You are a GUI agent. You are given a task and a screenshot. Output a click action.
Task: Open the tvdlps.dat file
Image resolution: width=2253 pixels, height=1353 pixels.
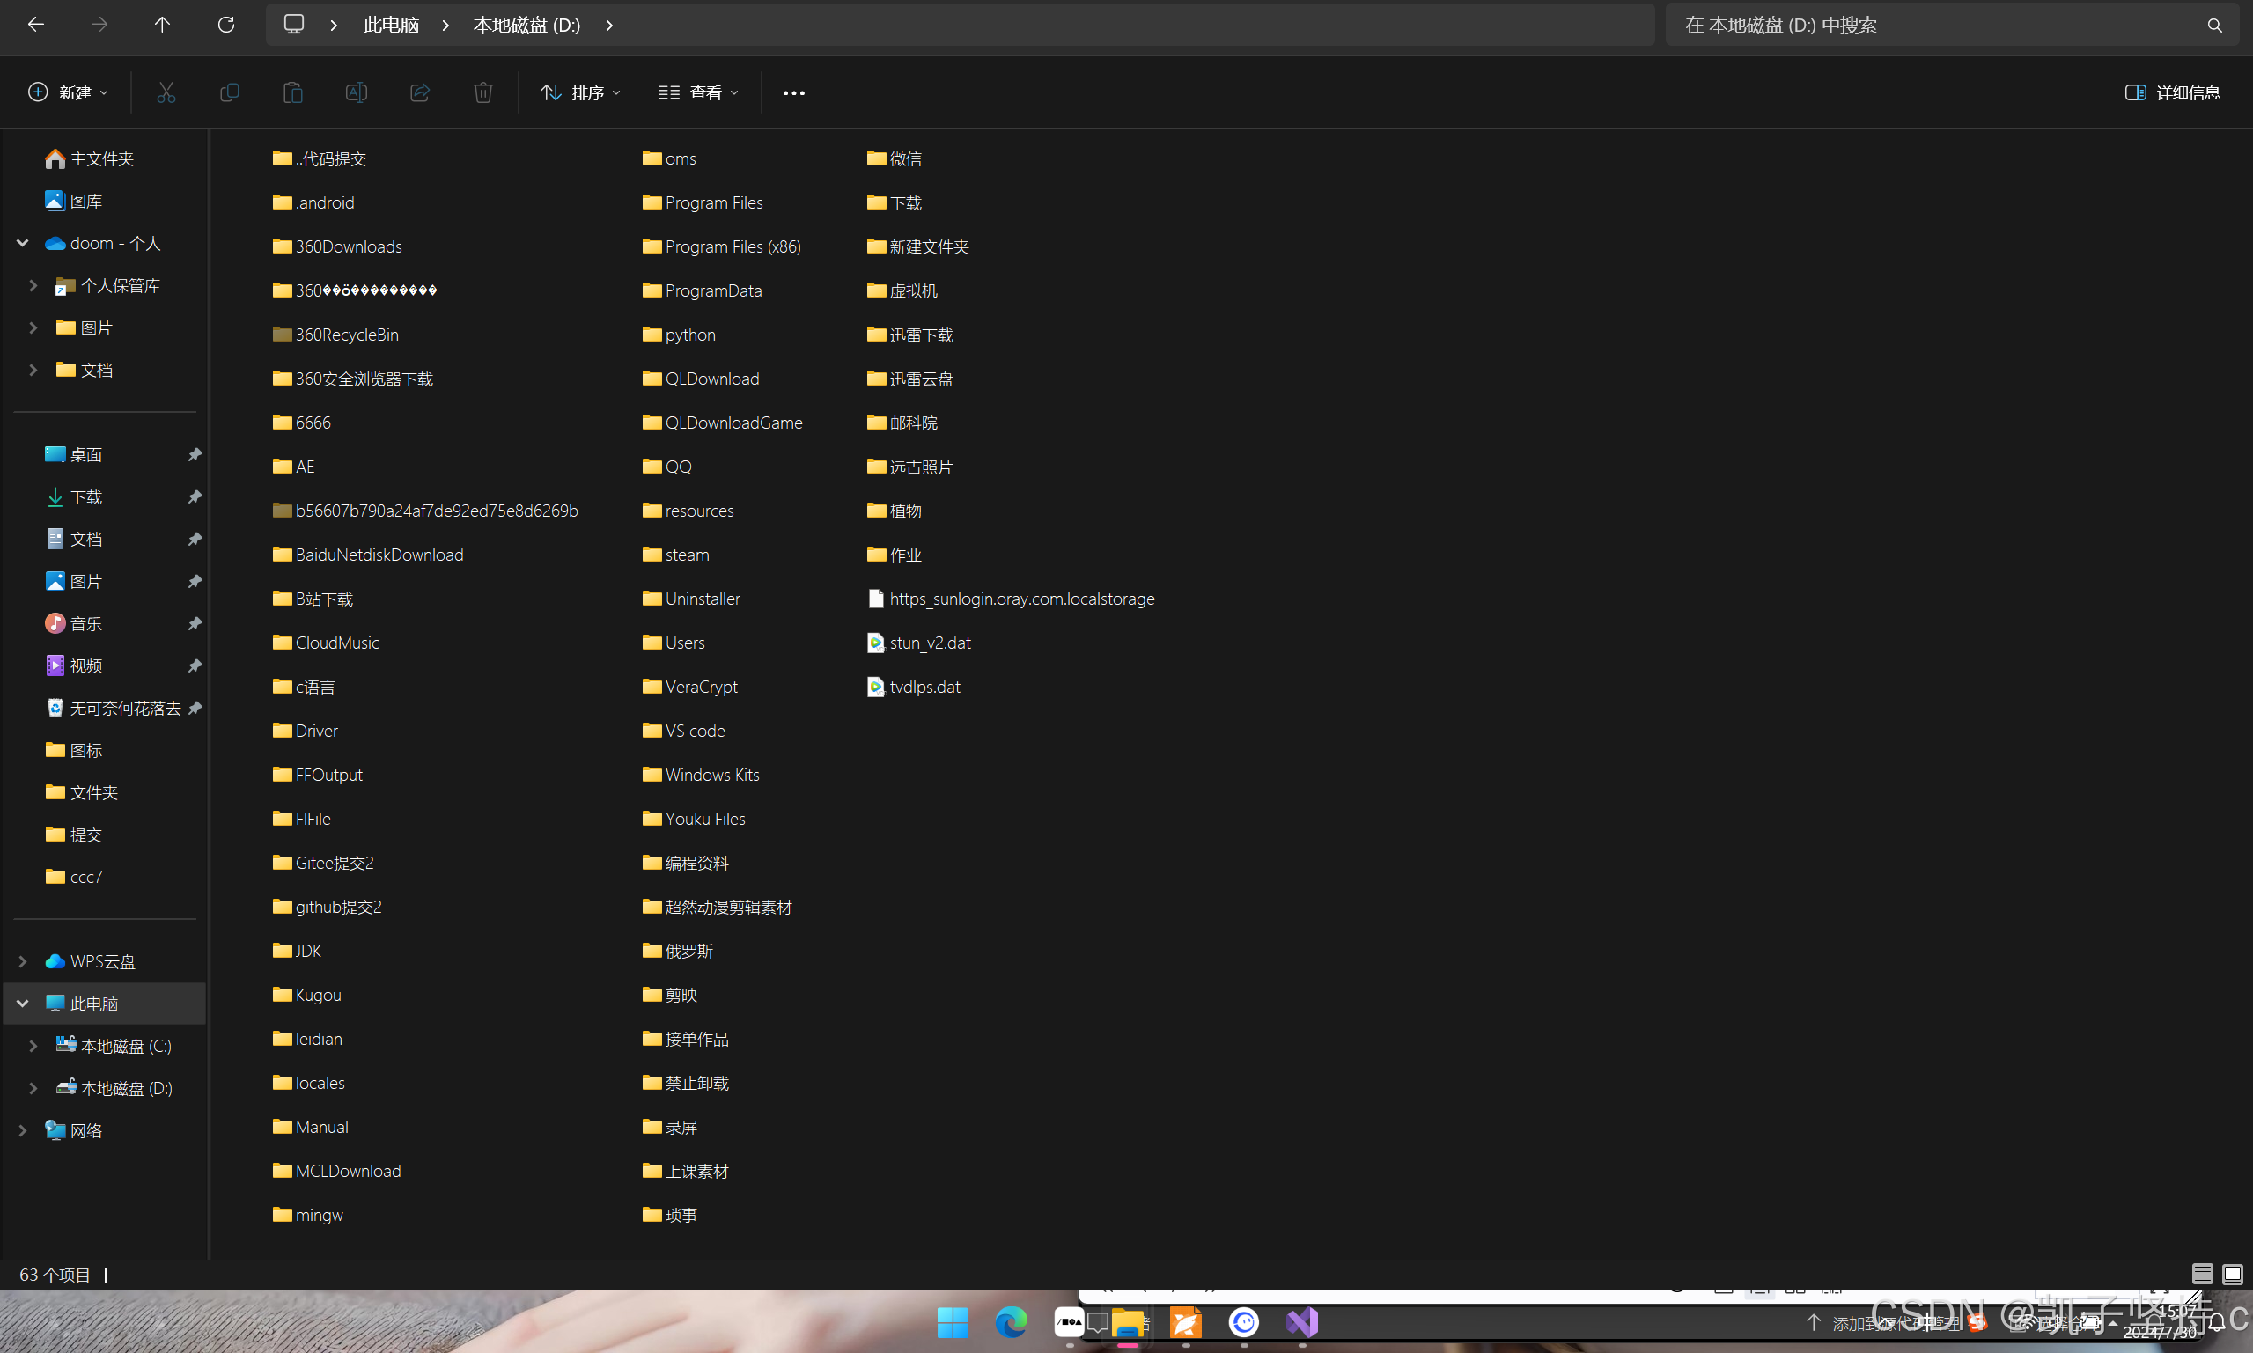coord(914,687)
